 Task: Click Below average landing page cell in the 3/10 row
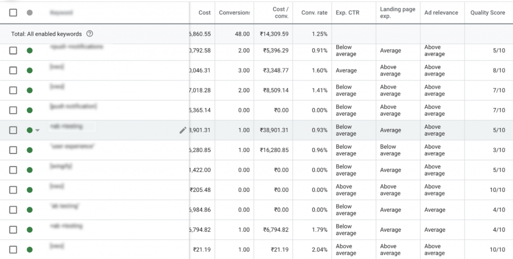pos(390,150)
